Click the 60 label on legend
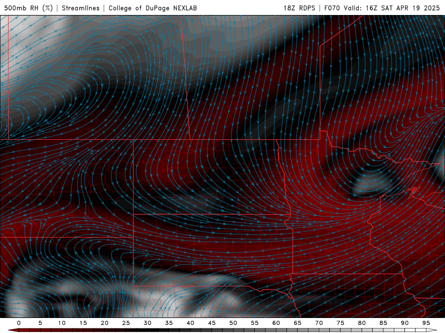The width and height of the screenshot is (445, 333). (x=276, y=323)
